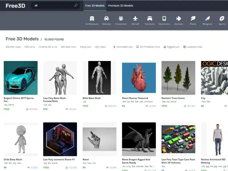Click views eye icon on Low Poly Base Mesh card
Image resolution: width=228 pixels, height=171 pixels.
[67, 109]
